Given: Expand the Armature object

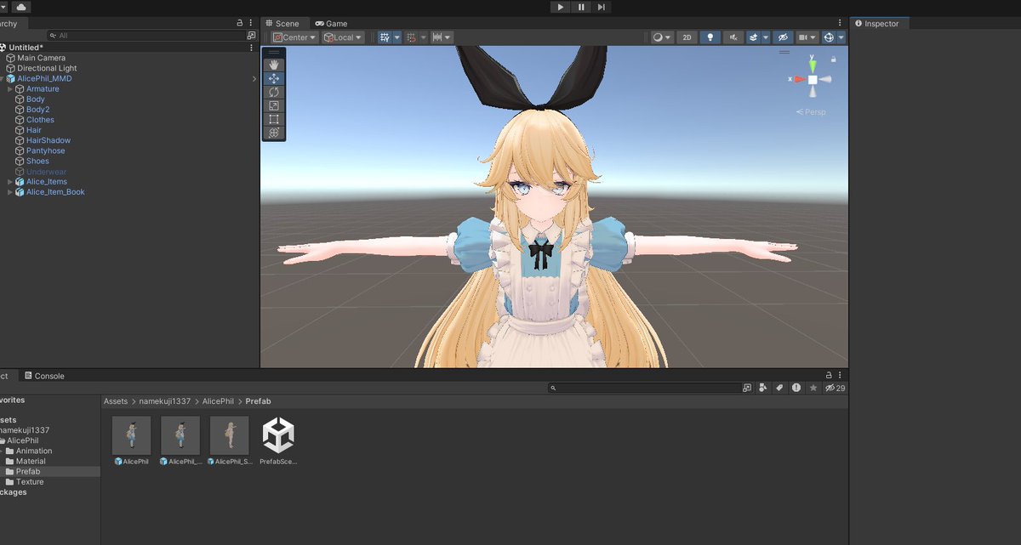Looking at the screenshot, I should (10, 89).
